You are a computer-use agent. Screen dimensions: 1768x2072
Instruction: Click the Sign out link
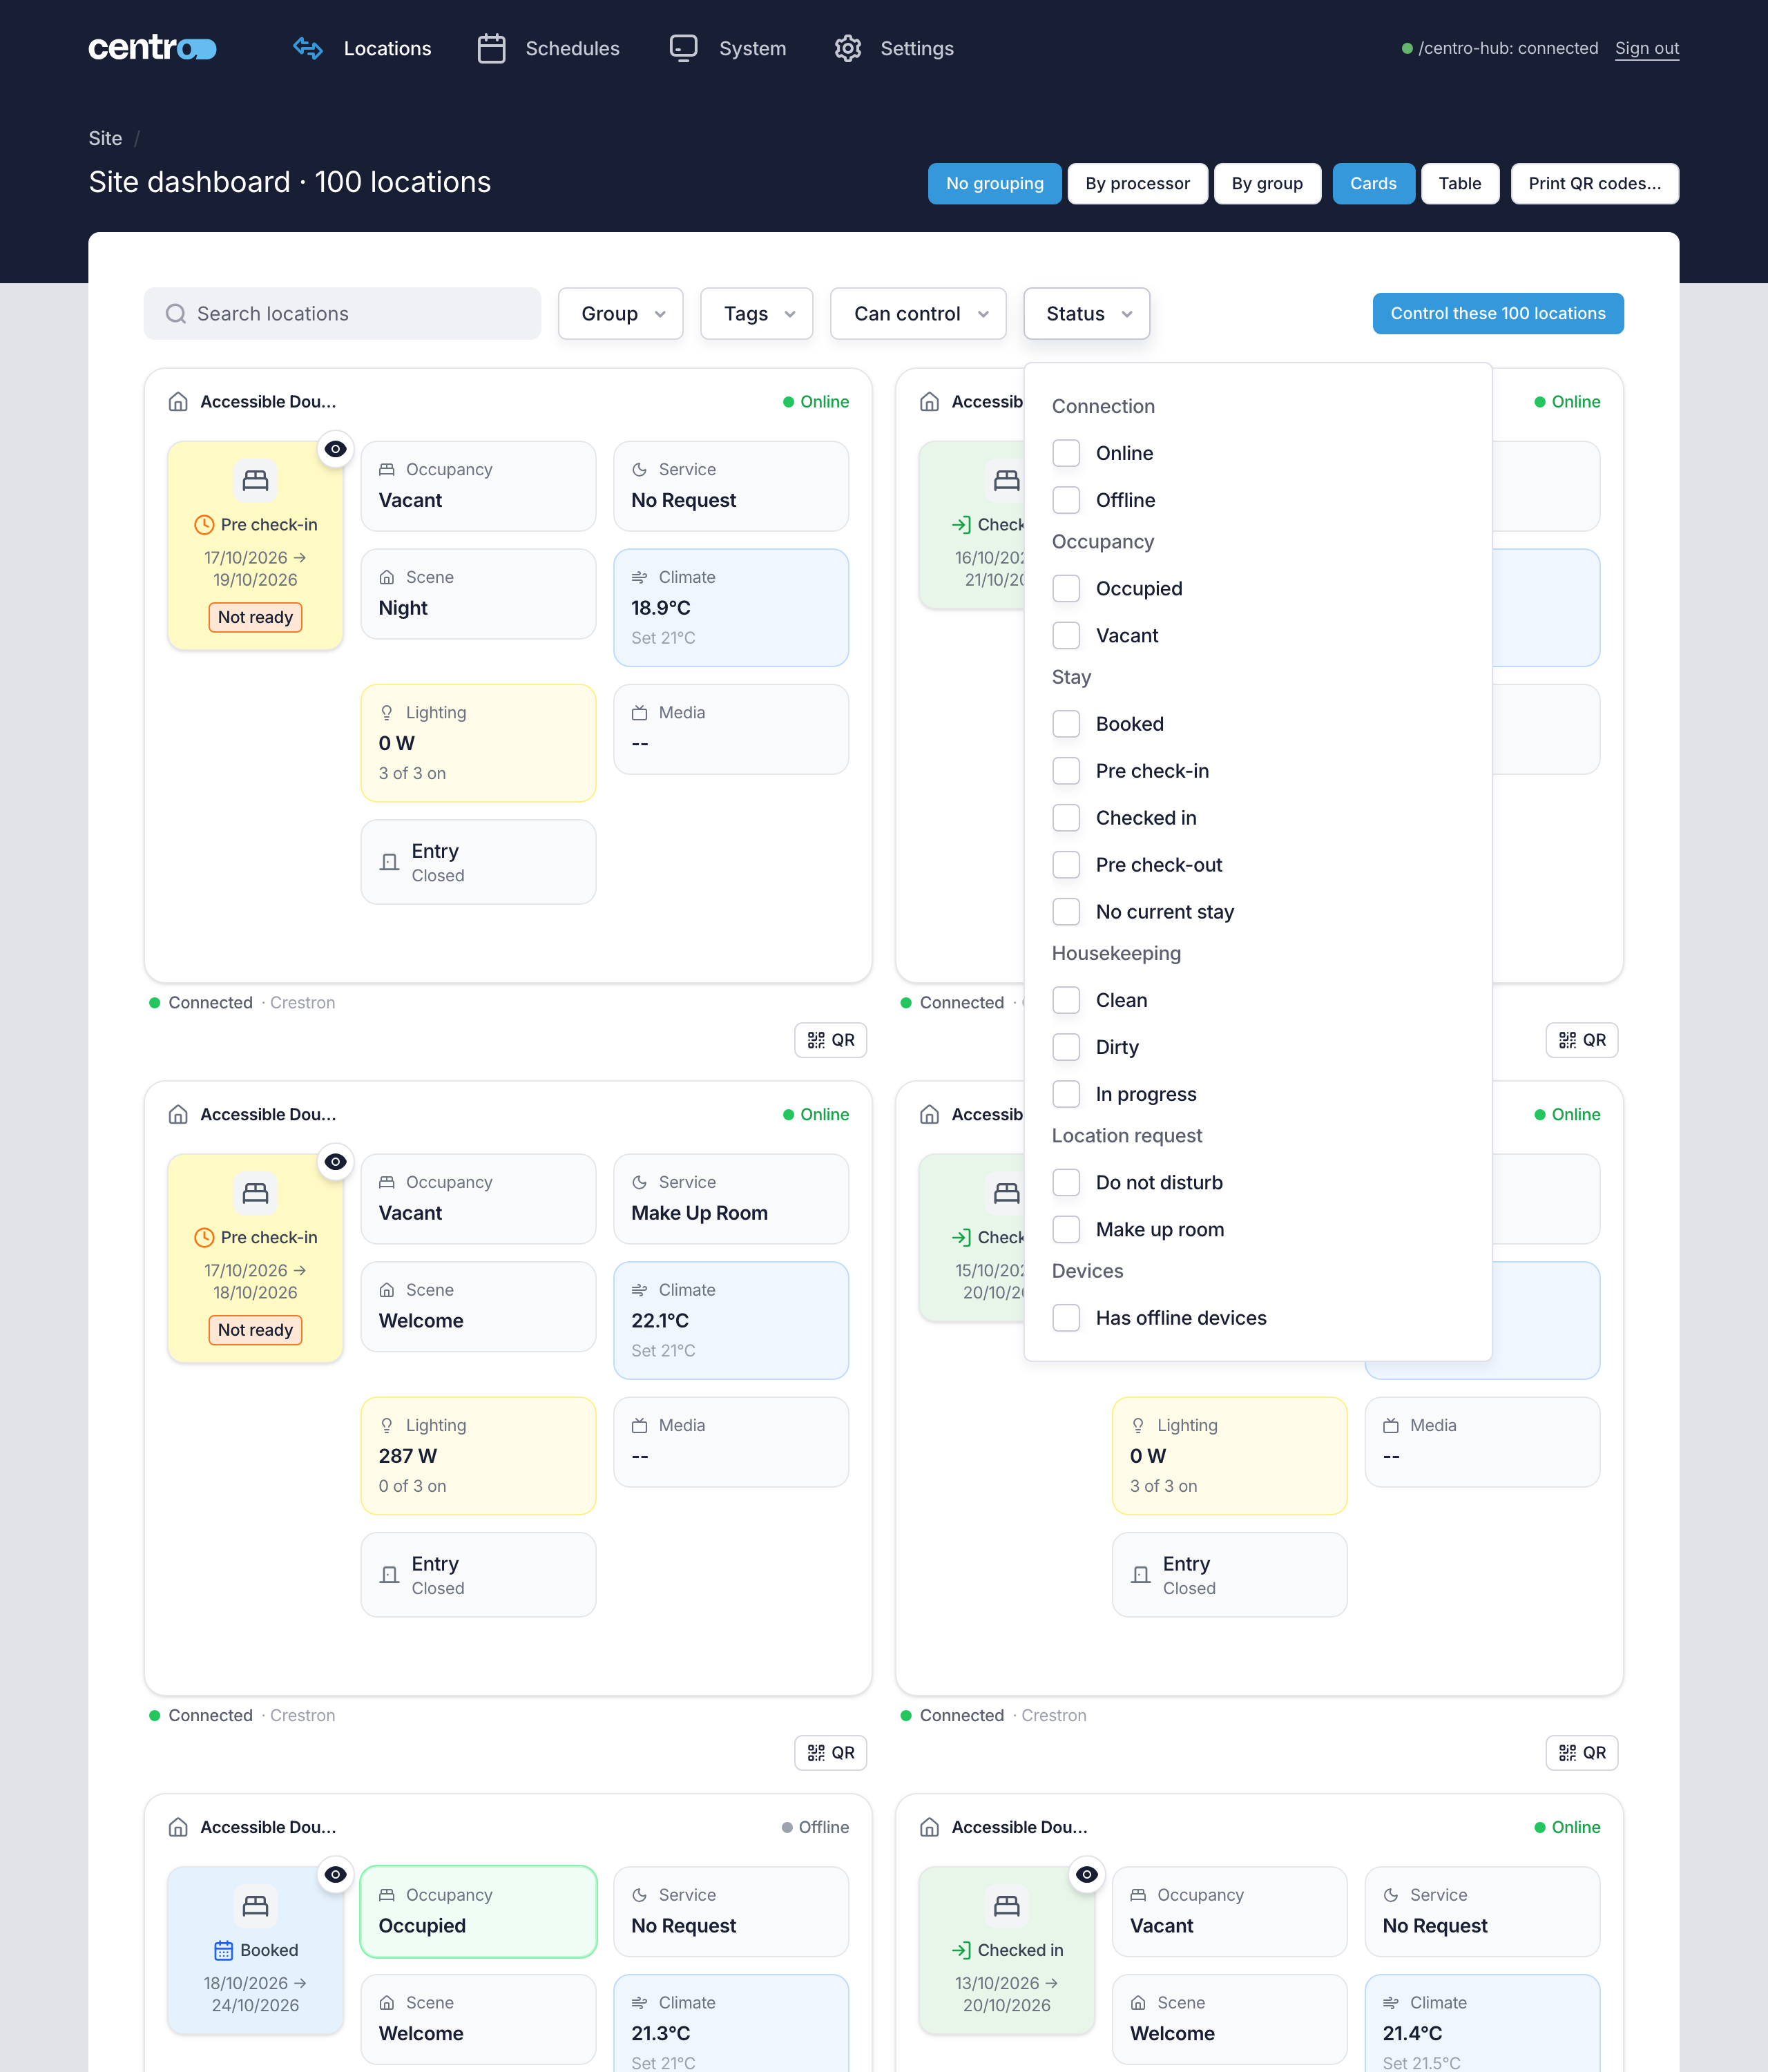[x=1647, y=48]
